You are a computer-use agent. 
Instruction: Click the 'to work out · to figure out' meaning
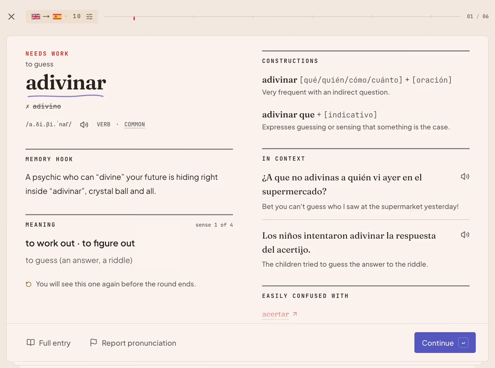click(x=80, y=243)
